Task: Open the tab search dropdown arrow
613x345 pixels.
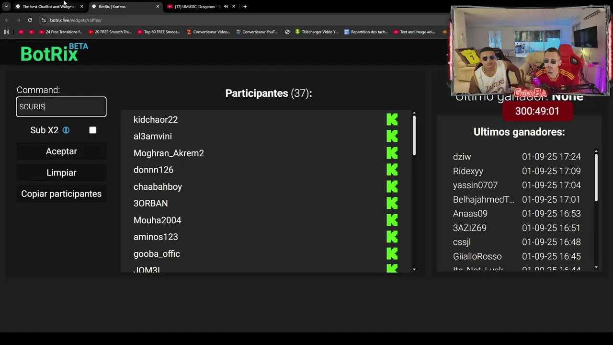Action: [x=6, y=7]
